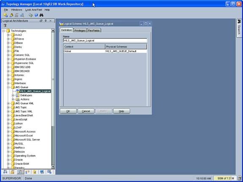The height and width of the screenshot is (182, 243).
Task: Open the Look And Feel menu
Action: [34, 10]
